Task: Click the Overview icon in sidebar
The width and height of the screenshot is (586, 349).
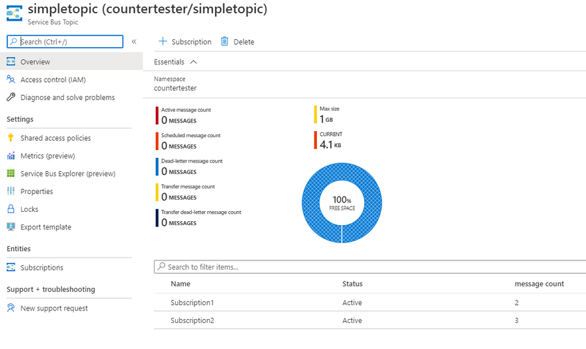Action: click(11, 62)
